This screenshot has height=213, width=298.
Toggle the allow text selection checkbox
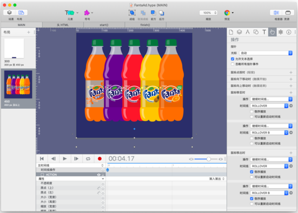pyautogui.click(x=233, y=59)
